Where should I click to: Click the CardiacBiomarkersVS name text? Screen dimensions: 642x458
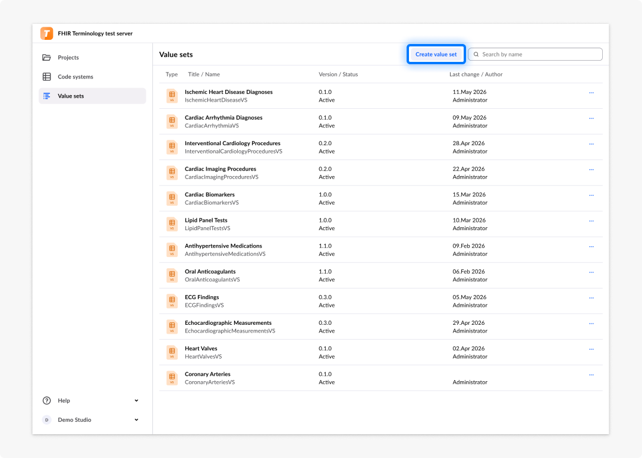tap(212, 203)
